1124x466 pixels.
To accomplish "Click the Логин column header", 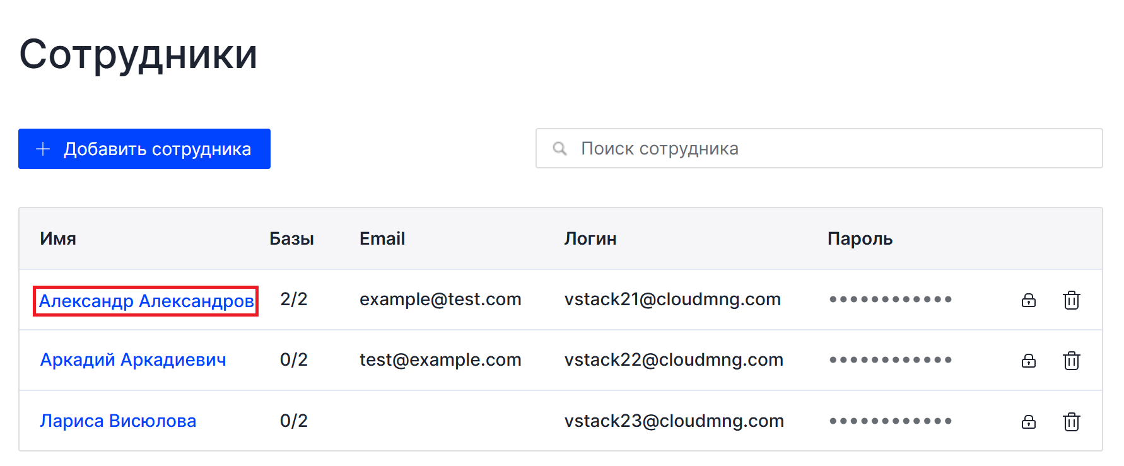I will 590,239.
